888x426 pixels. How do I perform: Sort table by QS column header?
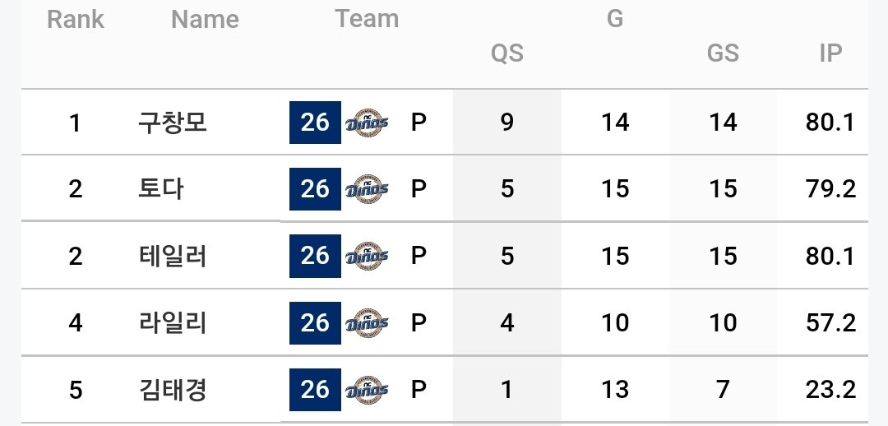(x=506, y=53)
